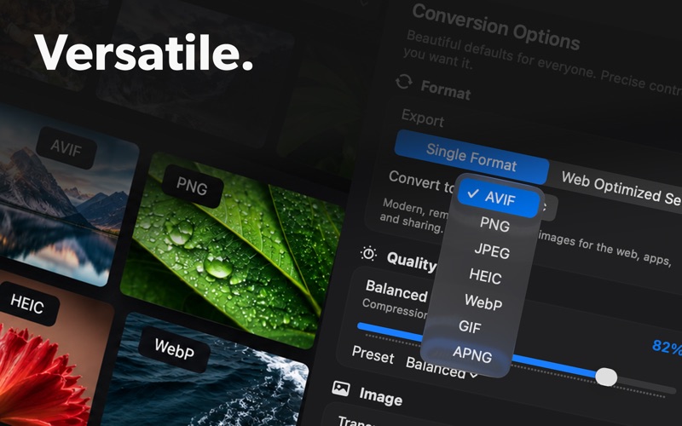This screenshot has height=426, width=682.
Task: Click the Export label
Action: pos(422,118)
